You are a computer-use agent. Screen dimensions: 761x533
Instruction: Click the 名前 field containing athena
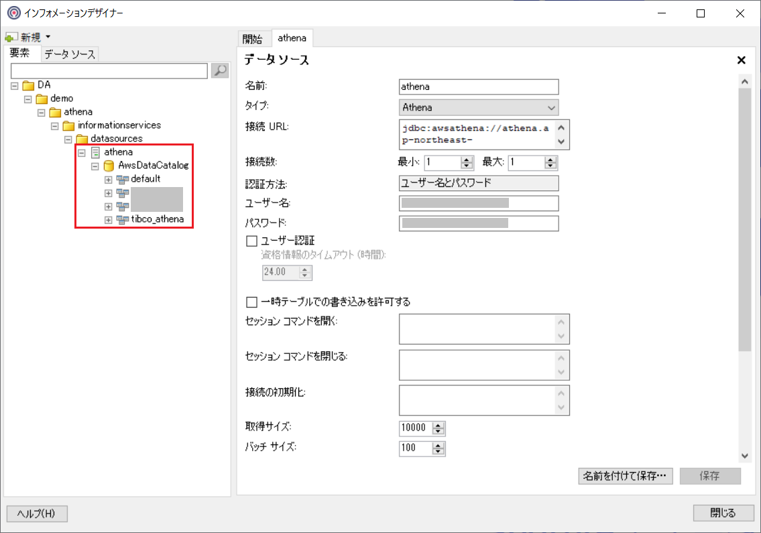(x=479, y=87)
